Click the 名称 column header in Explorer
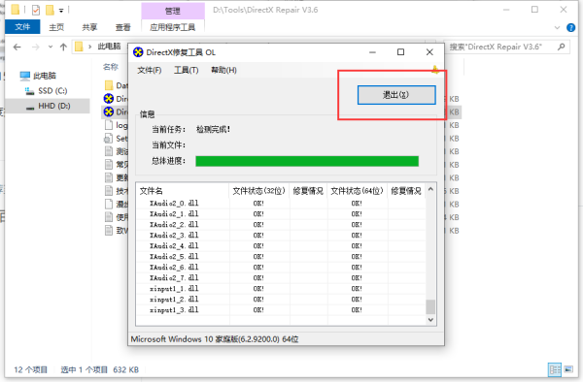Image resolution: width=583 pixels, height=382 pixels. 111,67
